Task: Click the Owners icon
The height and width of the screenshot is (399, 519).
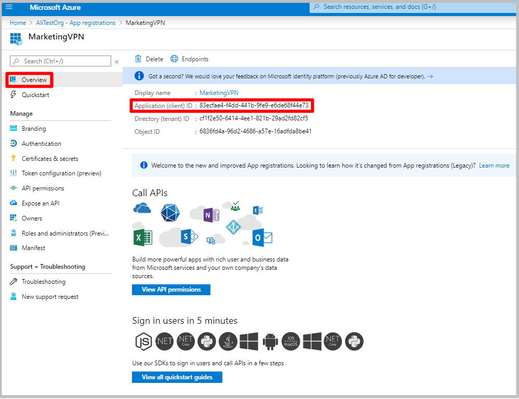Action: (13, 218)
